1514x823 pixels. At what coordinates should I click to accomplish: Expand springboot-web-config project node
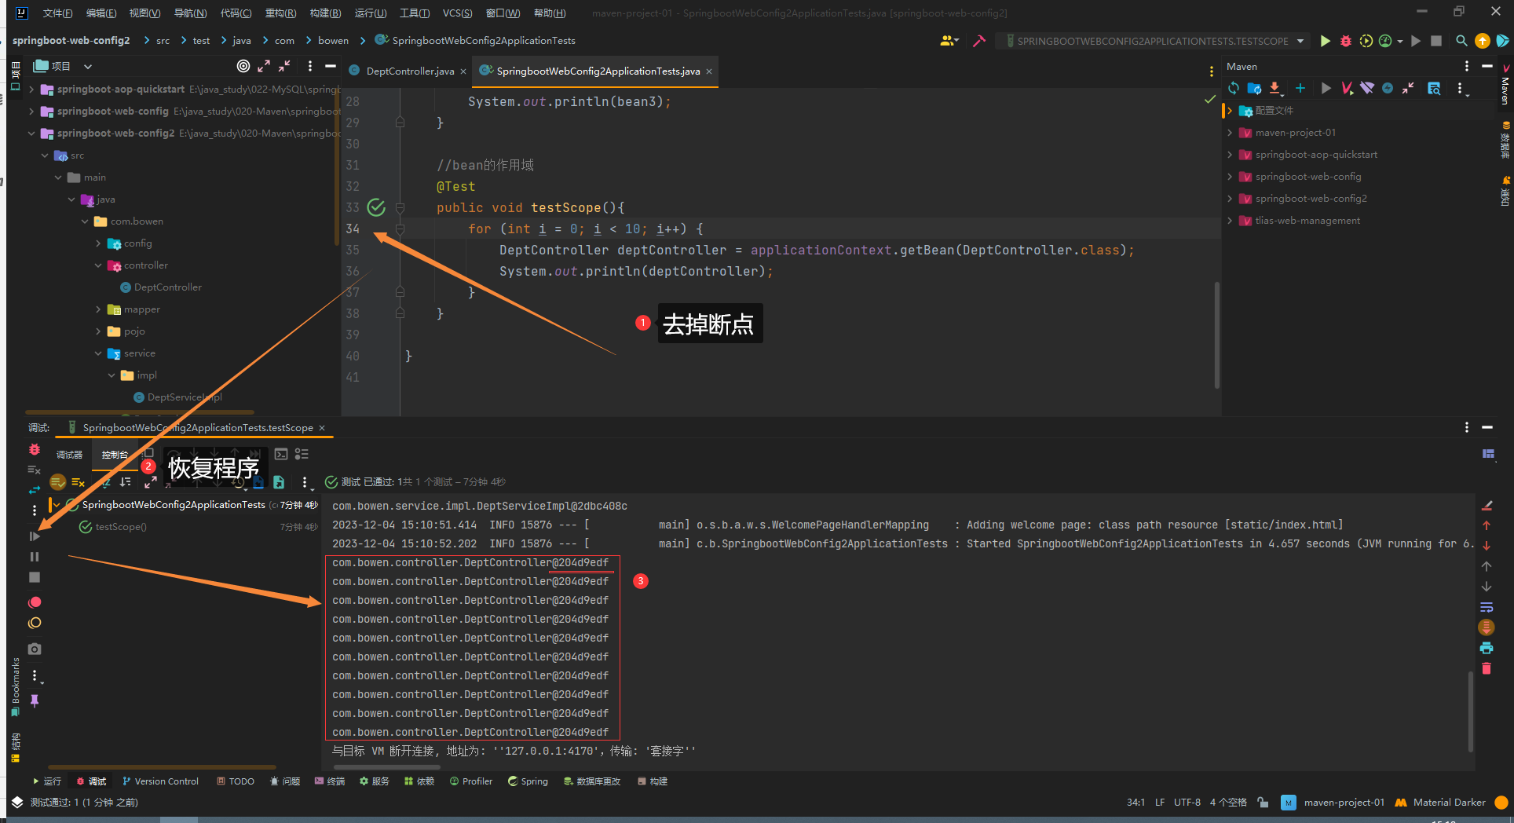click(31, 112)
